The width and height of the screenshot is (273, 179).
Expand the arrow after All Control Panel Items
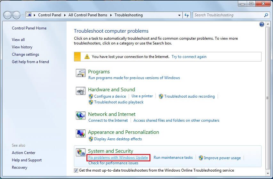(x=111, y=15)
